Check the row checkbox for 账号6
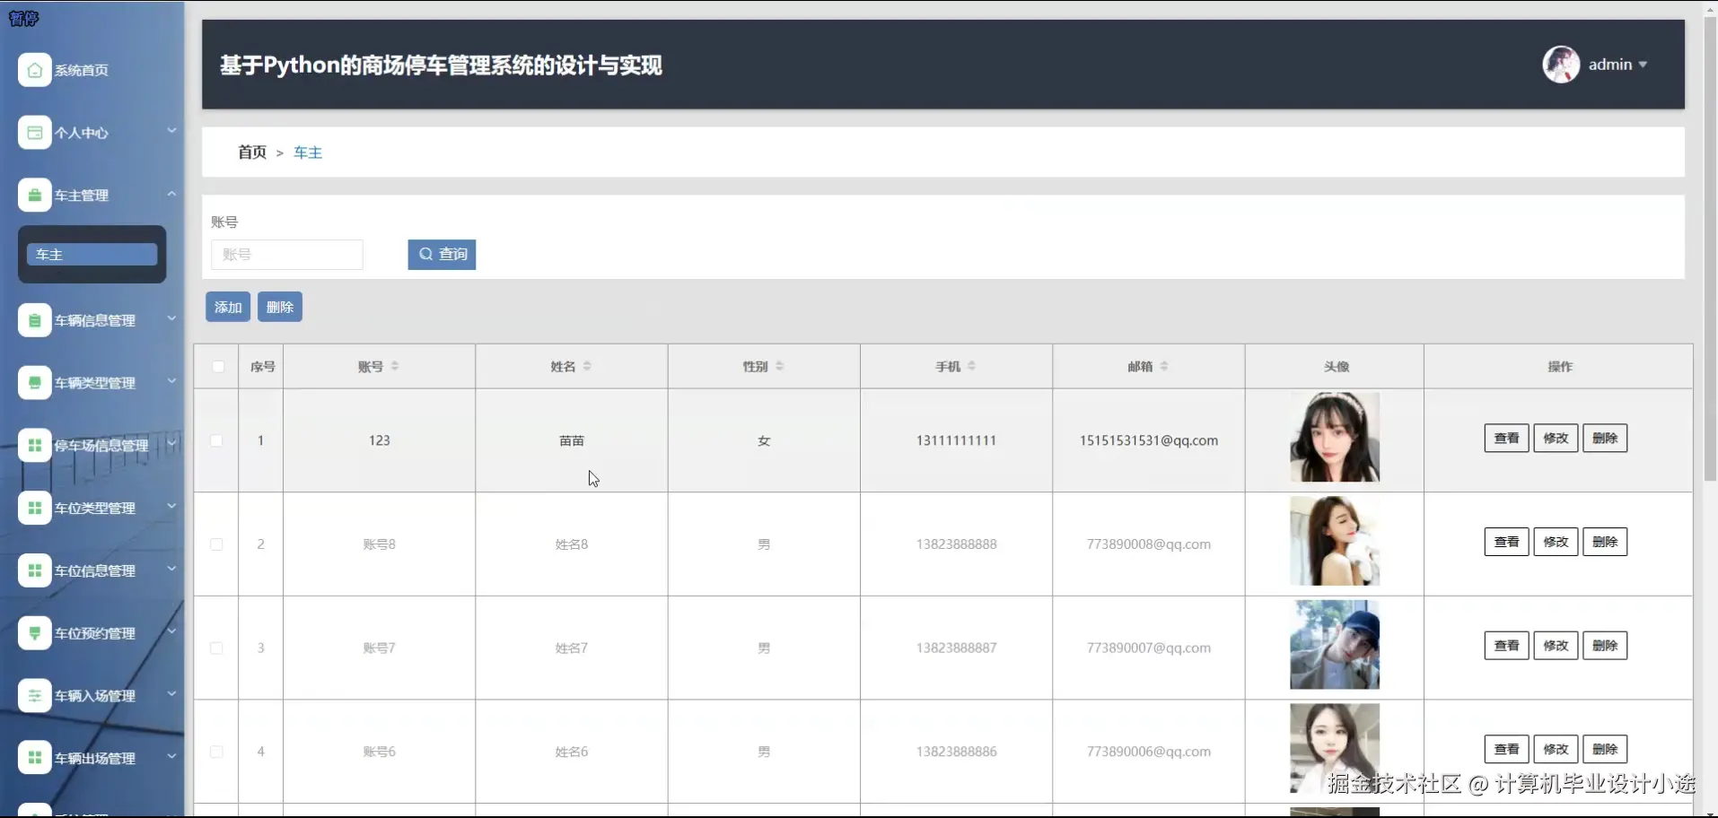Viewport: 1718px width, 818px height. (x=216, y=752)
